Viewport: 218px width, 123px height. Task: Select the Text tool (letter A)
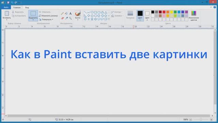71,14
